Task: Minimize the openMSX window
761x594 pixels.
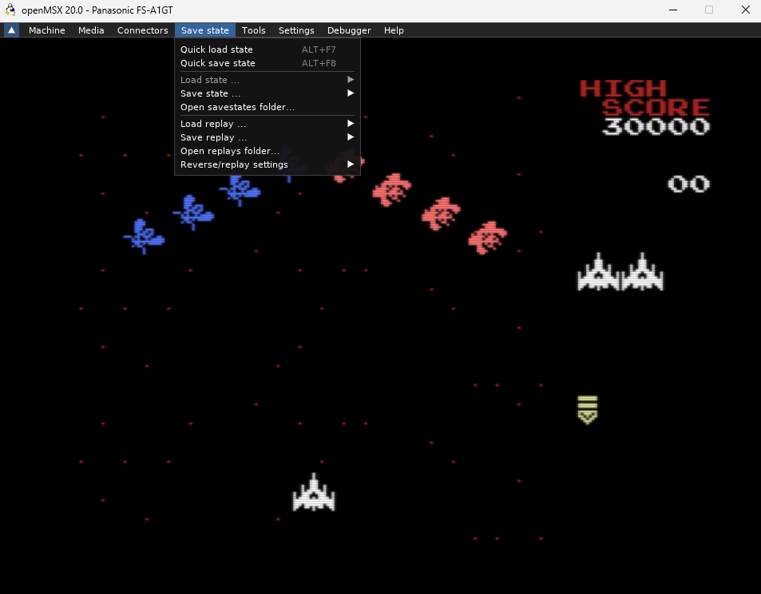Action: click(672, 10)
